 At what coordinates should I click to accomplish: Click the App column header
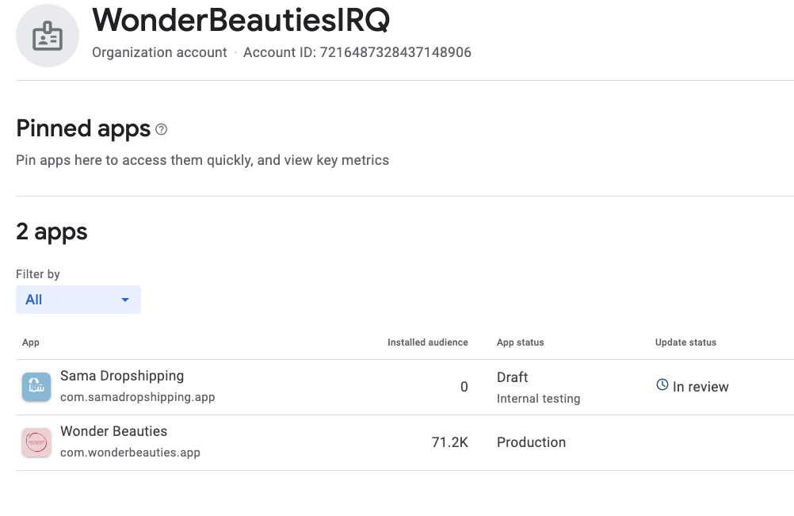coord(30,342)
